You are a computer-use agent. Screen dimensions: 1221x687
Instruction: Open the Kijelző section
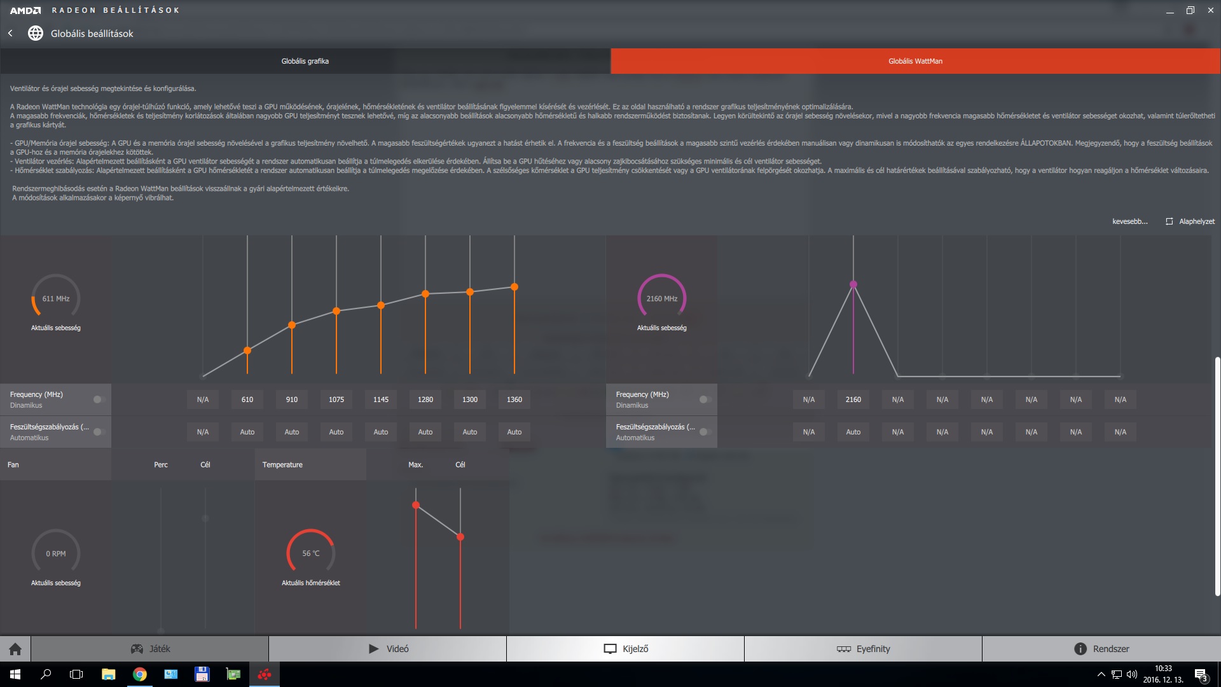click(x=625, y=649)
